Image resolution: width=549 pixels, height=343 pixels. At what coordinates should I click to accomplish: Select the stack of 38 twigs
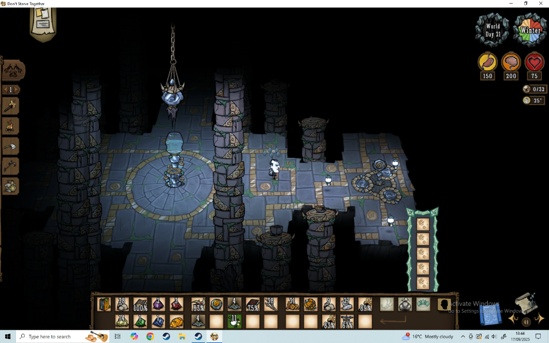click(271, 304)
